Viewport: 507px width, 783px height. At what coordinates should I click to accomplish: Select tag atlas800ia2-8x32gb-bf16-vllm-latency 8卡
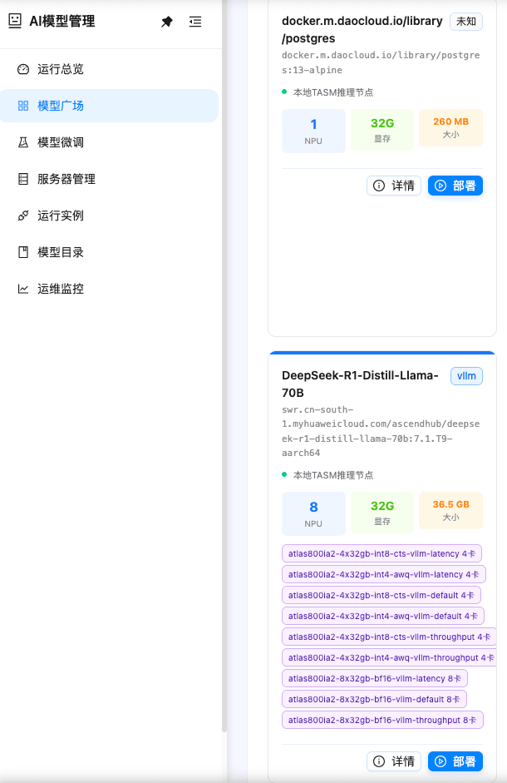click(375, 678)
